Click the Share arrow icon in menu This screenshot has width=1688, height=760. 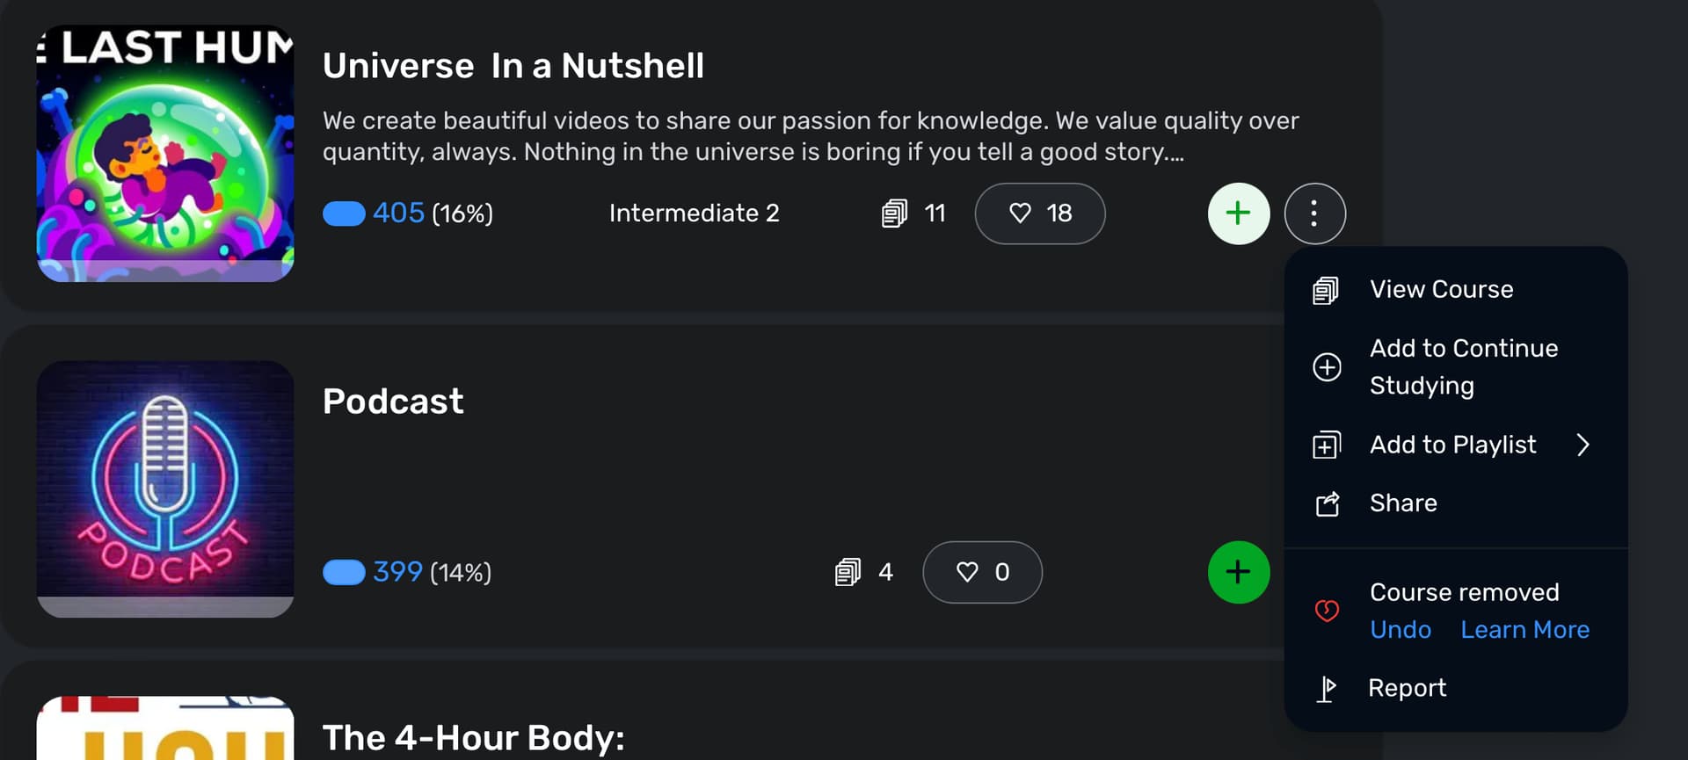tap(1327, 503)
